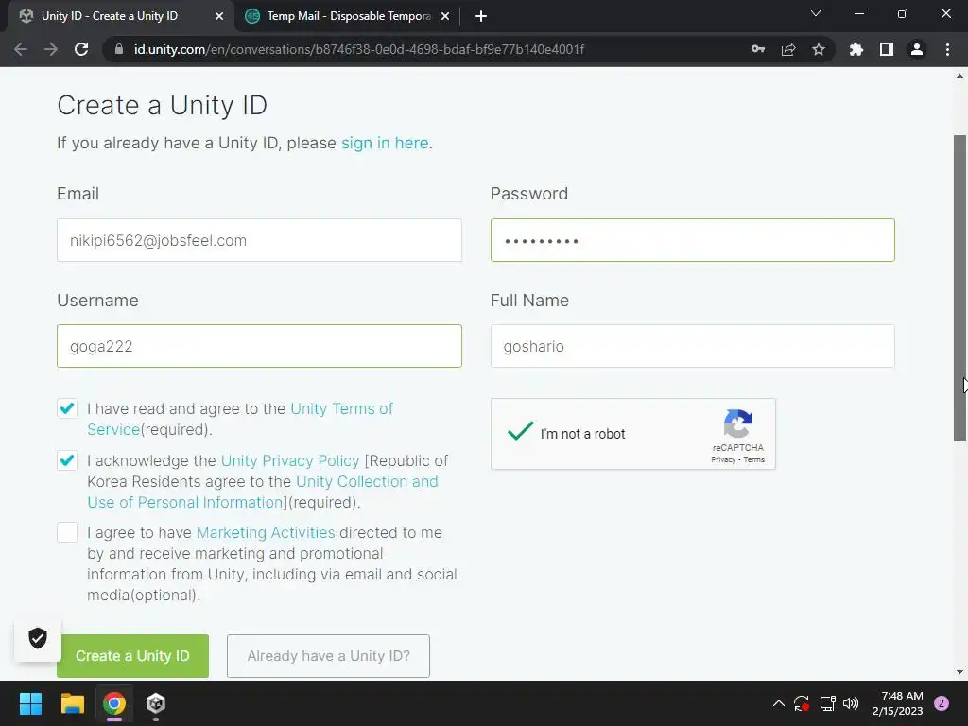968x726 pixels.
Task: Uncheck the Unity Privacy Policy checkbox
Action: point(67,460)
